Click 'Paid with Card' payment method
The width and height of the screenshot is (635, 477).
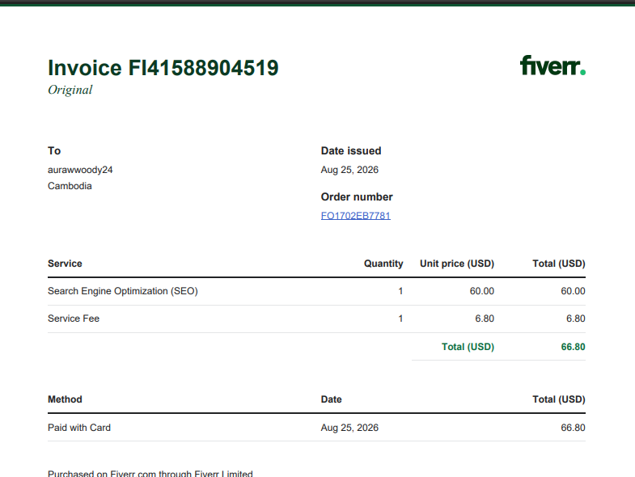click(x=79, y=428)
